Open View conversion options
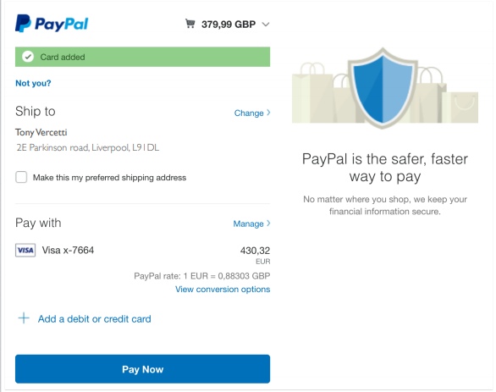Viewport: 496px width, 392px height. tap(223, 290)
